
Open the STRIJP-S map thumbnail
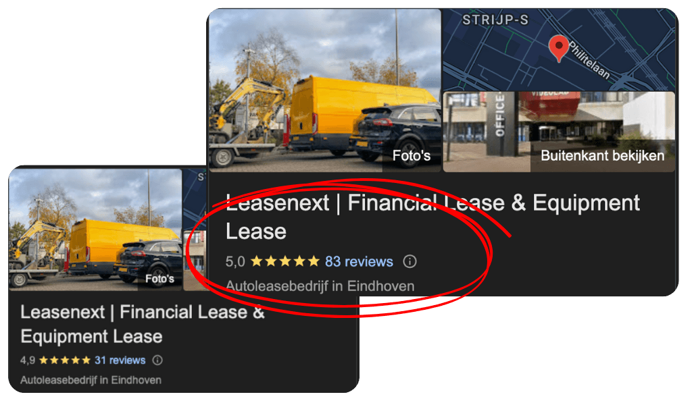coord(559,49)
